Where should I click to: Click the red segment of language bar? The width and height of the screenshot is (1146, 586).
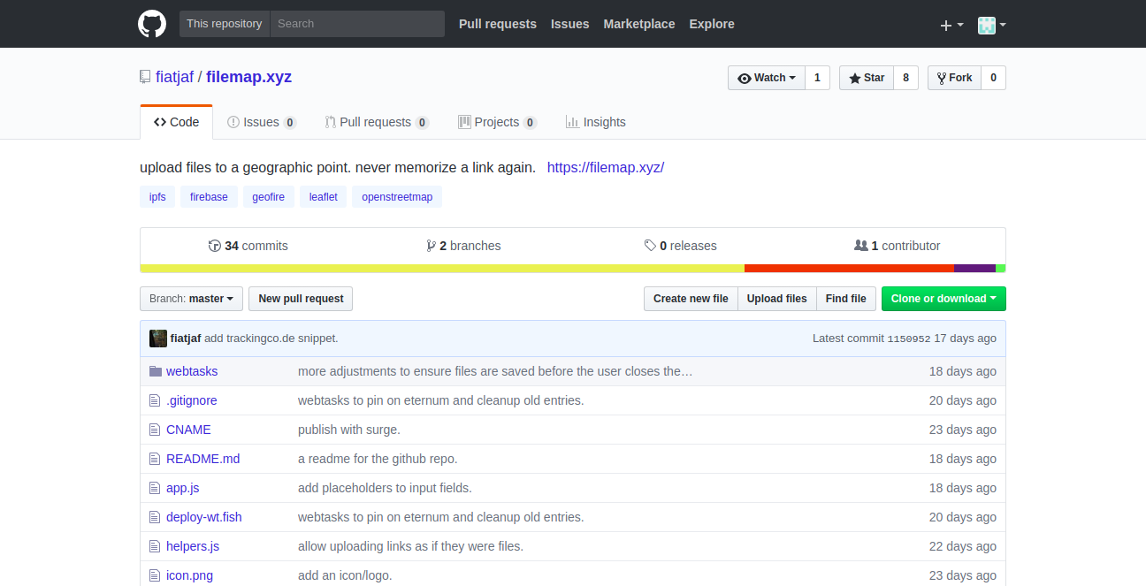coord(849,269)
